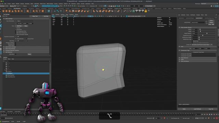Viewport: 219px width, 123px height.
Task: Open the Edit Mesh menu
Action: coord(37,4)
